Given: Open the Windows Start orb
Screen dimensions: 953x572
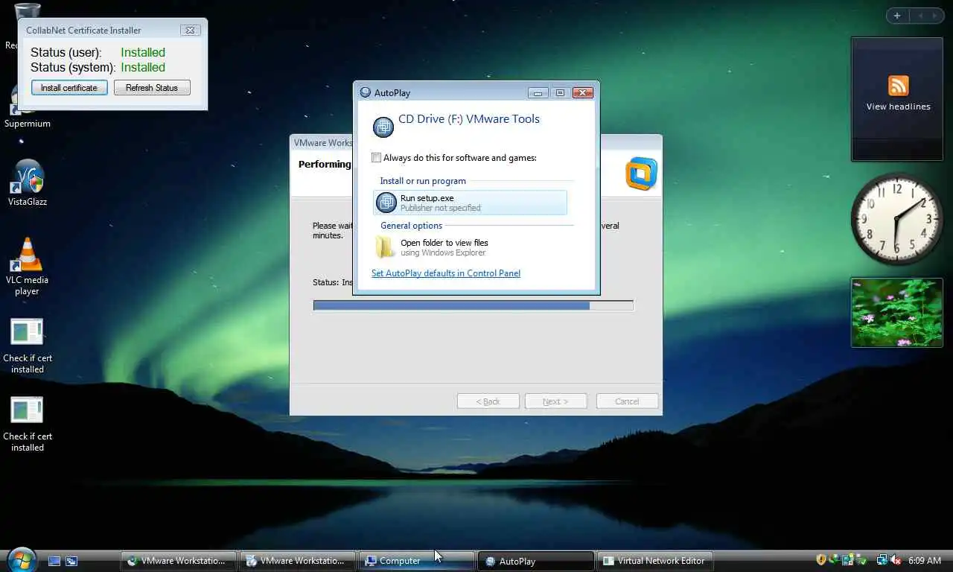Looking at the screenshot, I should pos(21,559).
